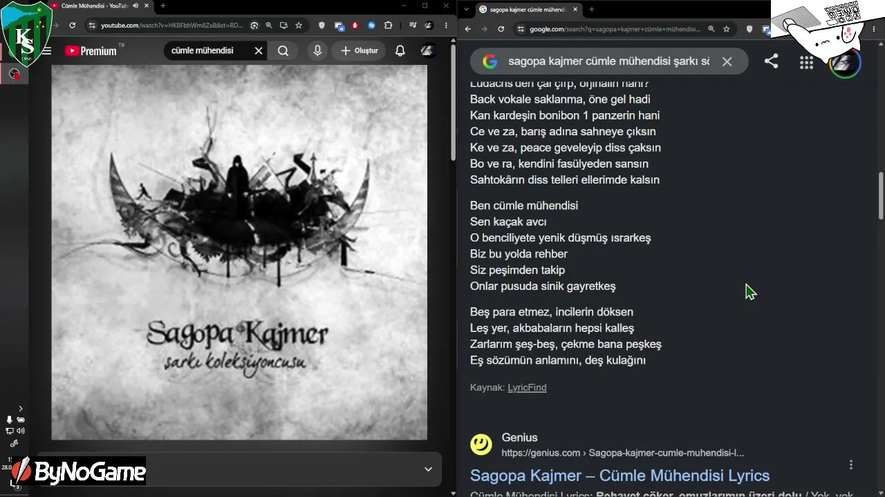Focus the google.com address bar

[615, 29]
